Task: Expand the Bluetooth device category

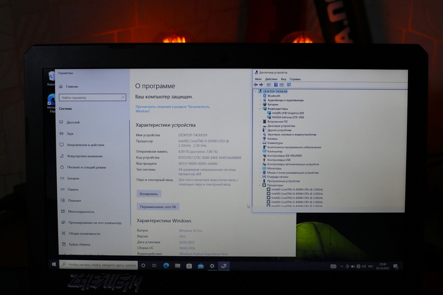Action: tap(260, 96)
